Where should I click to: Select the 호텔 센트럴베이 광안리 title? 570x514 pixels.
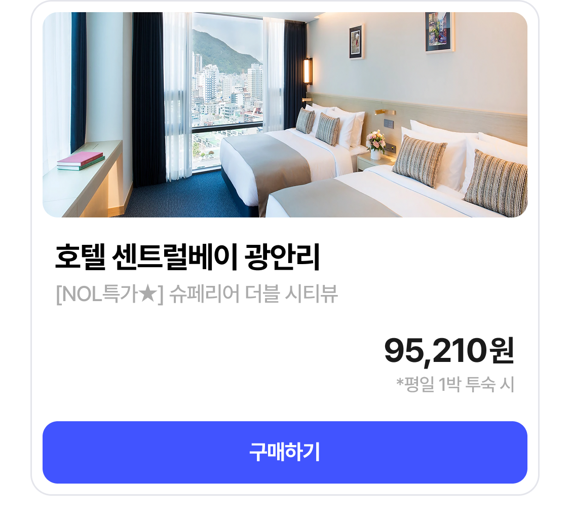[187, 257]
